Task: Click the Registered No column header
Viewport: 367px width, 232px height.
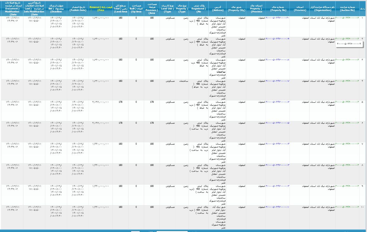Action: (198, 8)
